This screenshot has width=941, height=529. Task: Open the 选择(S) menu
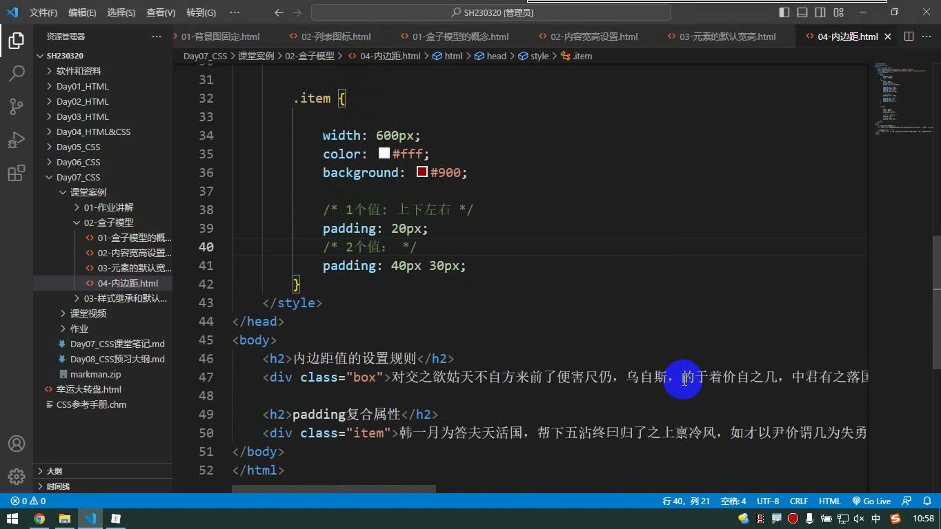click(x=121, y=12)
